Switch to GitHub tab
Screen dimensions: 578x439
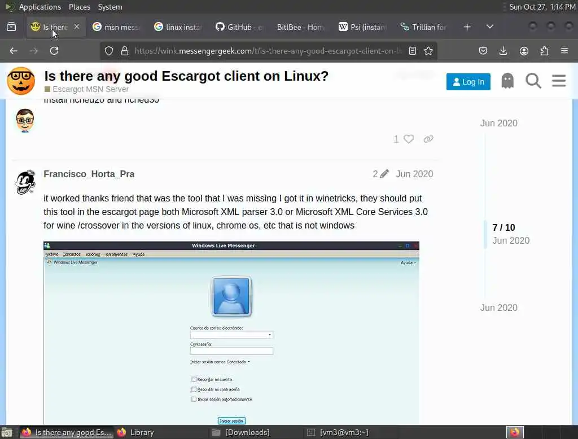point(239,27)
